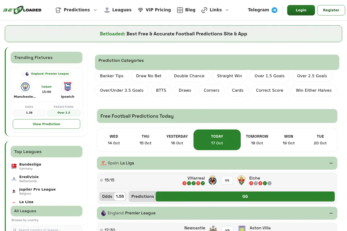Click the Premier League logo in the section header

click(x=103, y=213)
